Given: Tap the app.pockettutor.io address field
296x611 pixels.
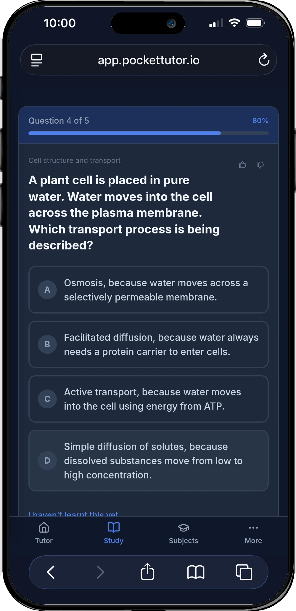Looking at the screenshot, I should 149,60.
